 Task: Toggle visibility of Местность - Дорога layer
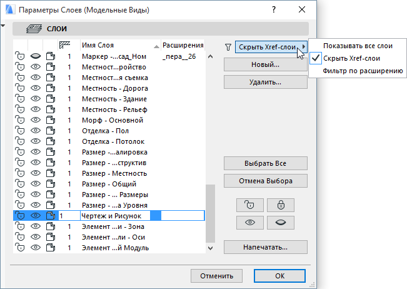tap(35, 88)
